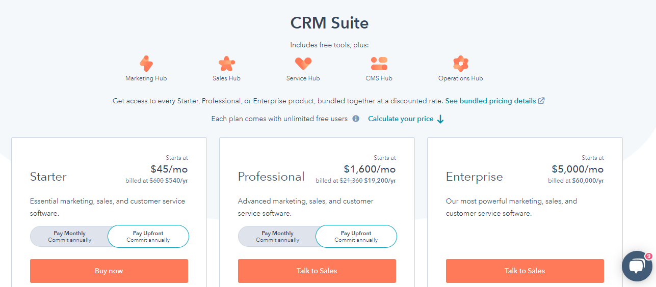656x287 pixels.
Task: Click the Operations Hub flower icon
Action: 460,64
